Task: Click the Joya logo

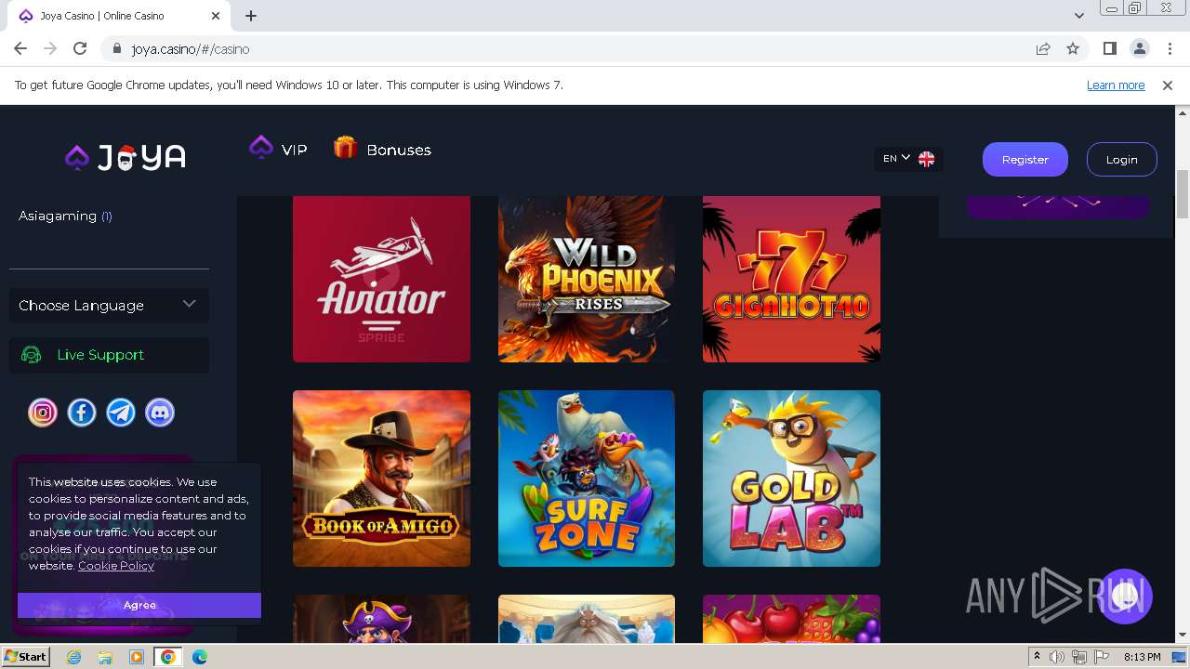Action: 126,158
